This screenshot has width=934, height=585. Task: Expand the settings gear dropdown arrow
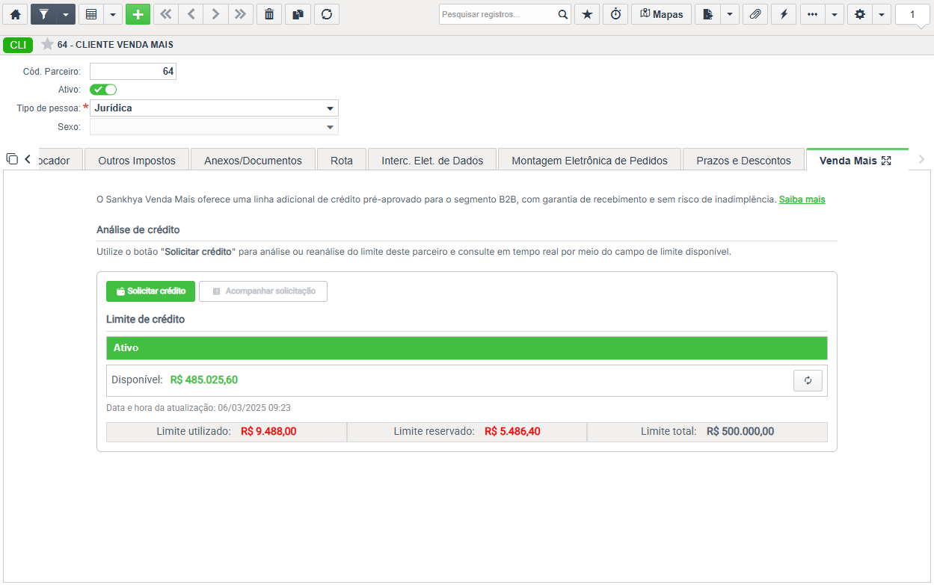pos(882,14)
